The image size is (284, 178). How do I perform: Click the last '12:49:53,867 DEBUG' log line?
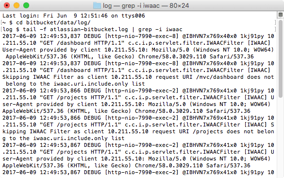pos(70,172)
